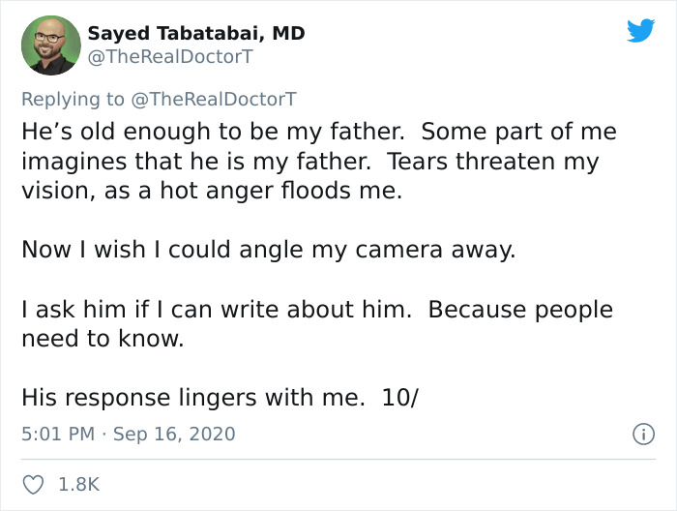677x511 pixels.
Task: Open Sayed Tabatabai's profile picture
Action: point(50,45)
